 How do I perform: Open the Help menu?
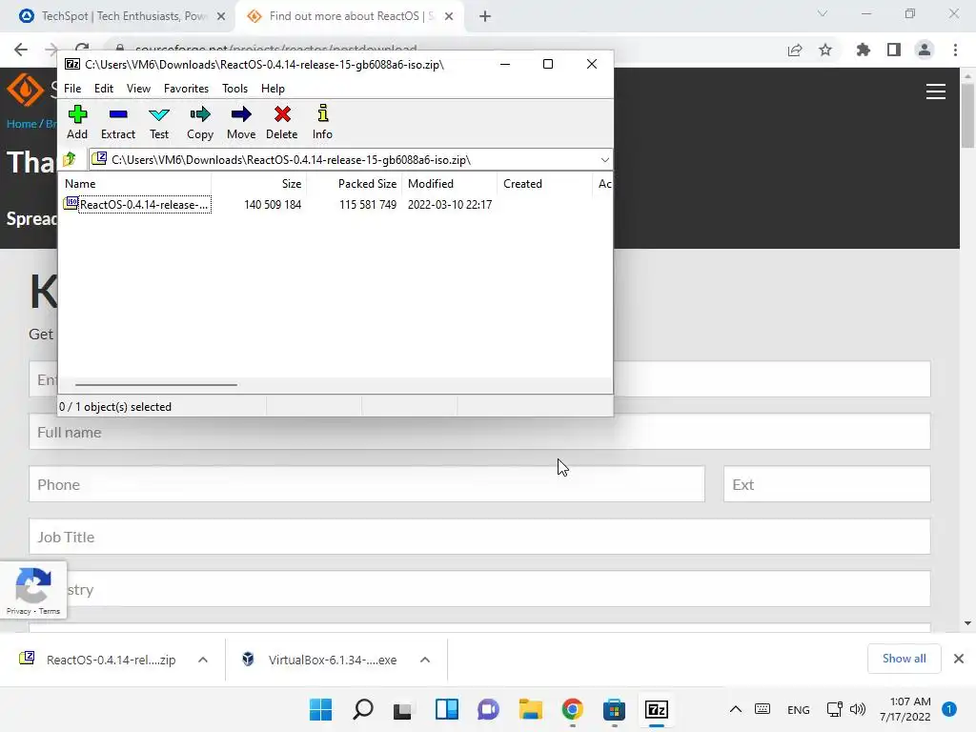[x=273, y=89]
